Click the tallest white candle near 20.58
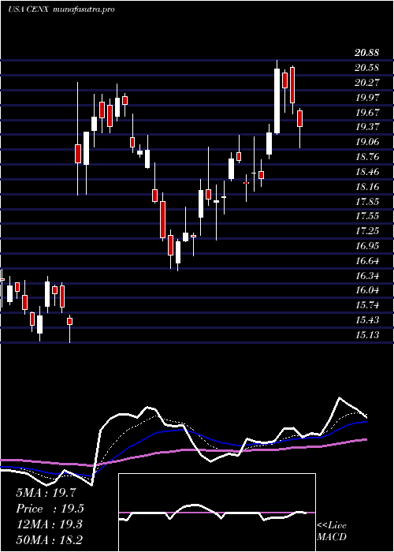The image size is (394, 552). coord(277,101)
